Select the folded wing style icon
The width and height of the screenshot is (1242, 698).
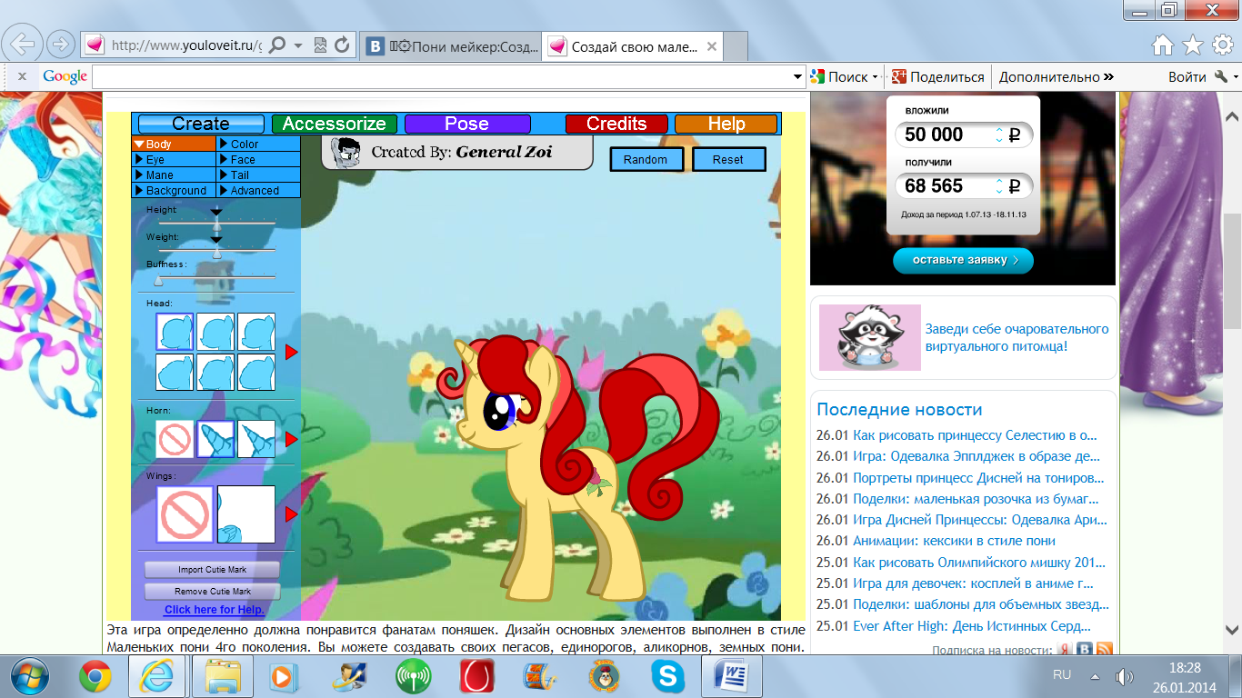tap(246, 514)
